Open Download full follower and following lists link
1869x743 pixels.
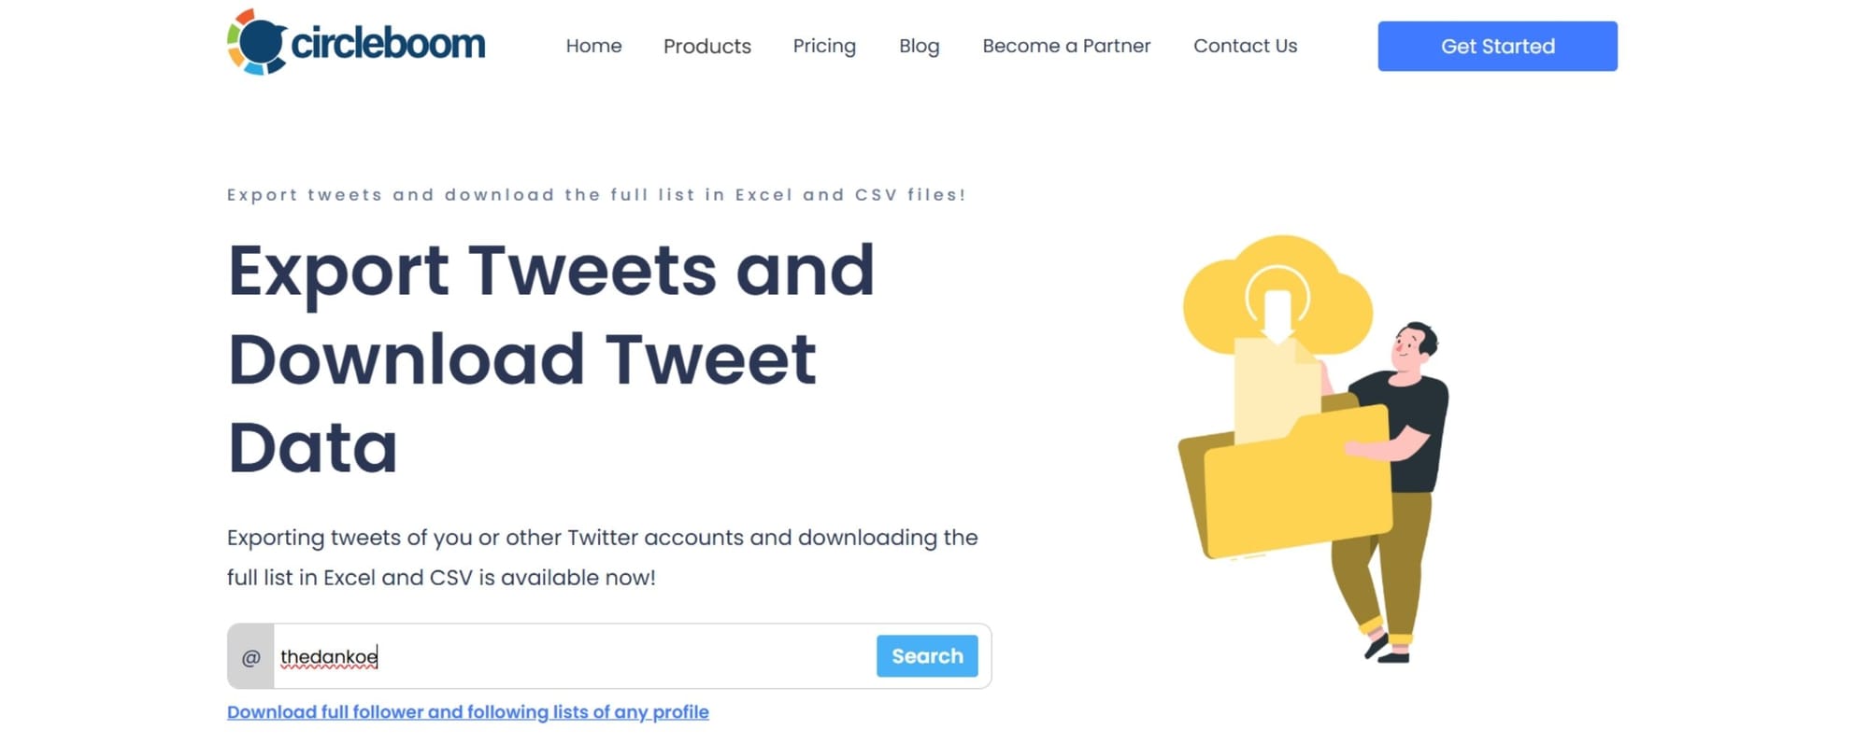467,712
